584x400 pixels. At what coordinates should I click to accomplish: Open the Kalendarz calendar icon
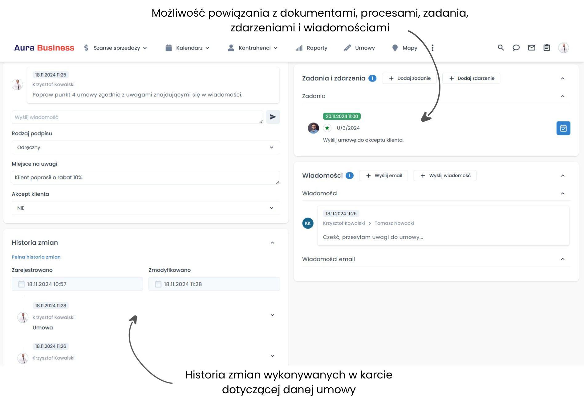point(168,48)
